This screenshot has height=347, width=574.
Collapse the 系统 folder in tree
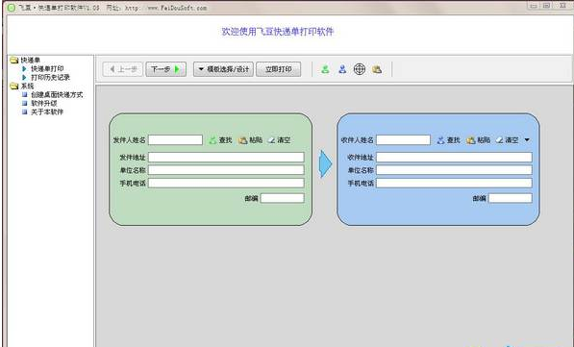[27, 86]
